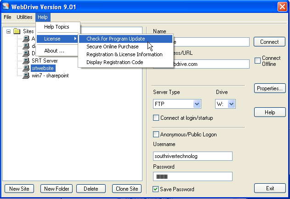The width and height of the screenshot is (290, 199).
Task: Collapse the Sites tree node
Action: 8,31
